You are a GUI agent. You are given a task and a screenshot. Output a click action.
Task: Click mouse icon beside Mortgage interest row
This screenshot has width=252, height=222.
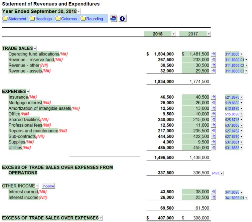coord(213,103)
